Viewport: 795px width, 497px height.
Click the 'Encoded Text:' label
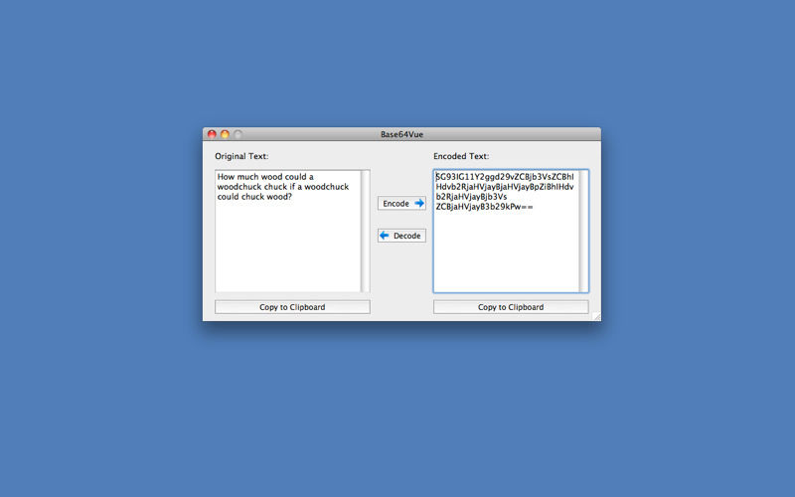coord(461,156)
